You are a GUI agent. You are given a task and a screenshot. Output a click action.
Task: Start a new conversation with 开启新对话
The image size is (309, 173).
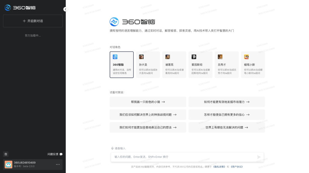[x=33, y=21]
